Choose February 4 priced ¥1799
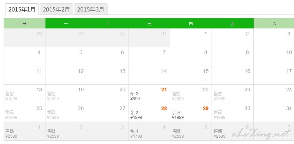The image size is (294, 144). tap(149, 131)
